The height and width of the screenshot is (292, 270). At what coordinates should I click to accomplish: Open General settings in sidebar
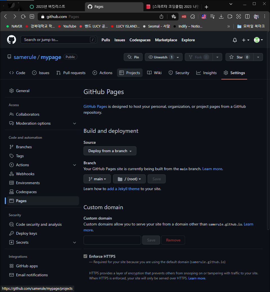tap(43, 91)
